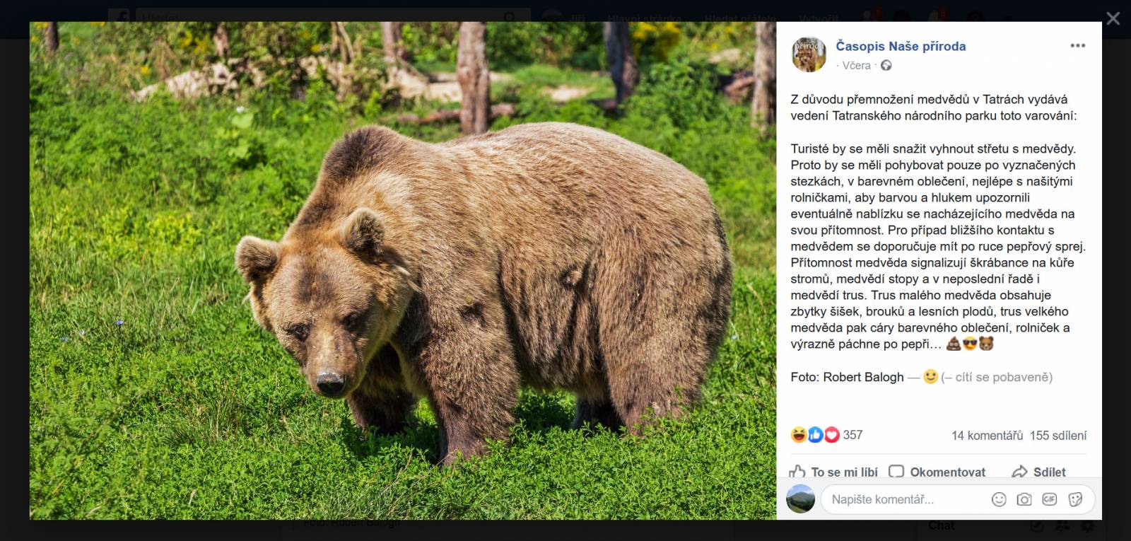Screen dimensions: 1131x541
Task: Click the Sdílet share arrow button
Action: coord(1039,472)
